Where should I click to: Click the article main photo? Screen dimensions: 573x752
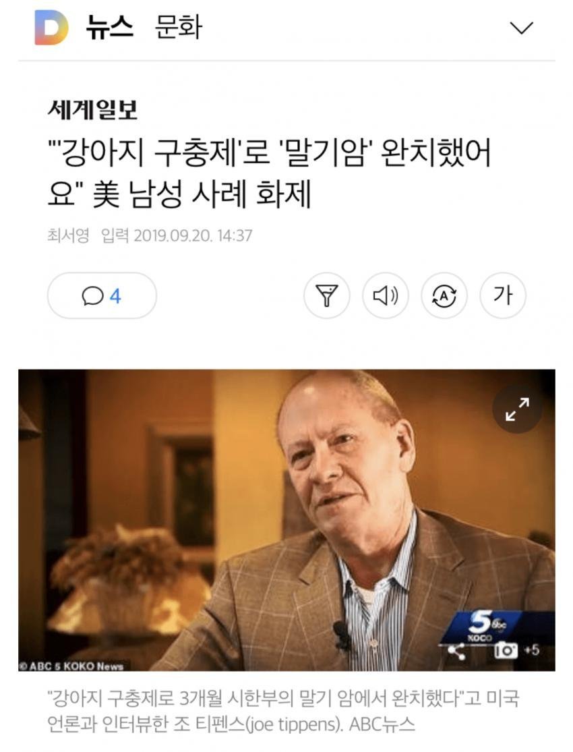pyautogui.click(x=286, y=520)
